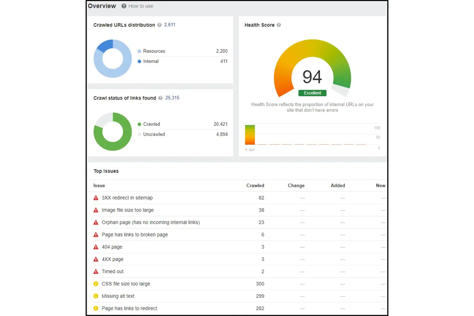Click yellow info icon for CSS file size
Screen dimensions: 474x316
pyautogui.click(x=96, y=284)
